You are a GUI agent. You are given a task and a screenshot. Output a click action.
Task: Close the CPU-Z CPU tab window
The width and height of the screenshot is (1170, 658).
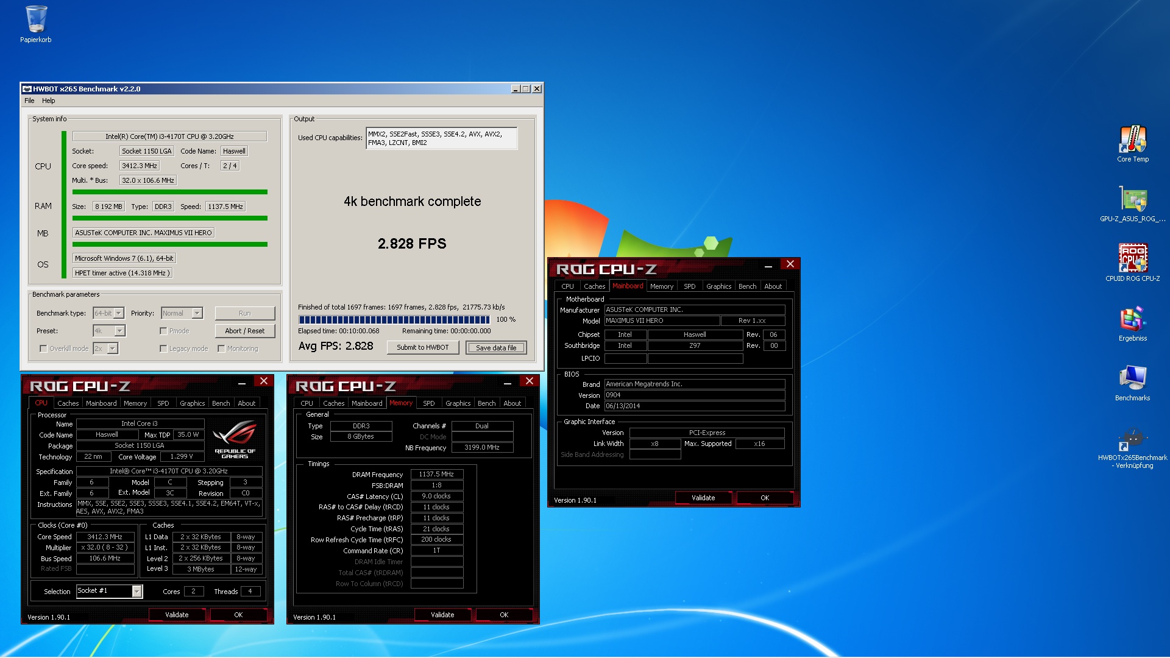tap(264, 381)
